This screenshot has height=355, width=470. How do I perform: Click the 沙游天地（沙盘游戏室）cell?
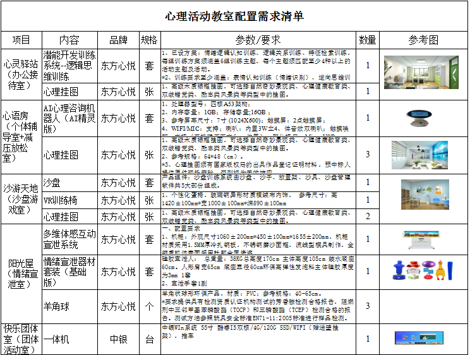21,199
